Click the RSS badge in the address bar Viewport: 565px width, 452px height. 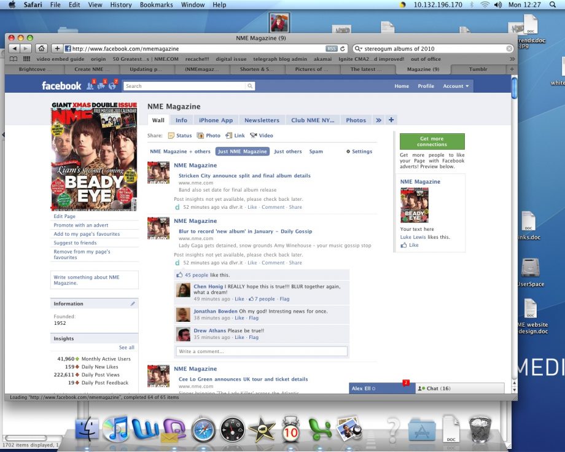331,49
